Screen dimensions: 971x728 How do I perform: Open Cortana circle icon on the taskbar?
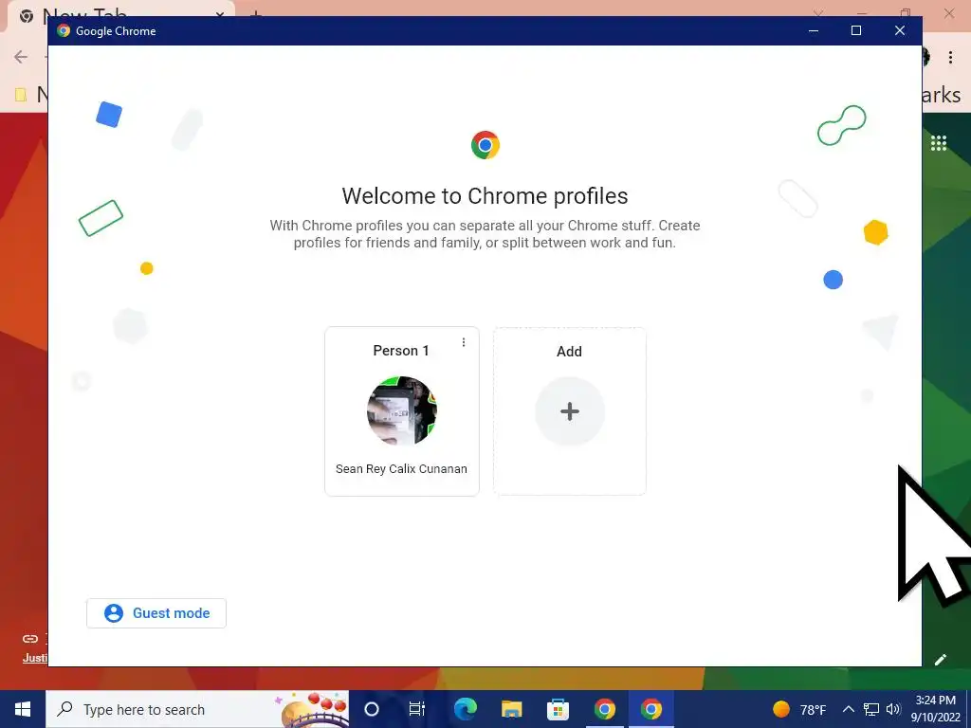click(372, 709)
